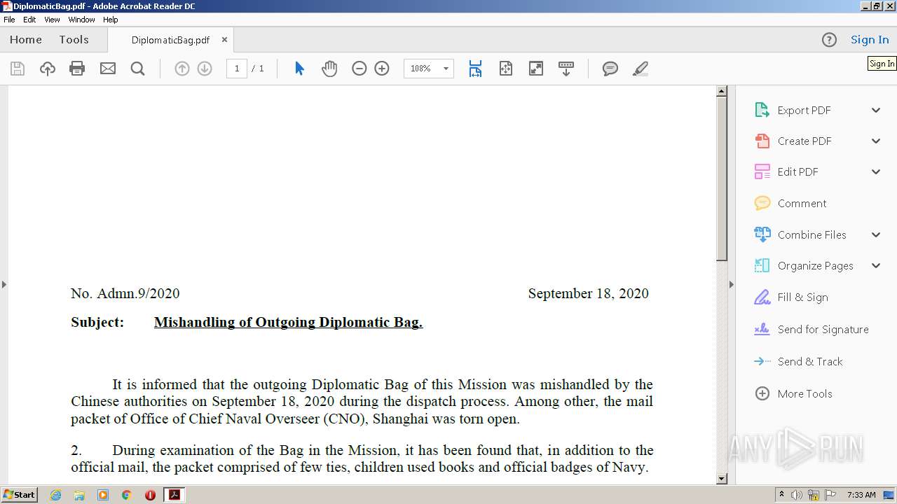Enter full screen mode icon
This screenshot has width=897, height=504.
[x=536, y=69]
